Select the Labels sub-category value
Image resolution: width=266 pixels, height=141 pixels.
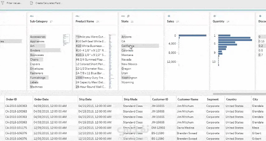(x=34, y=82)
